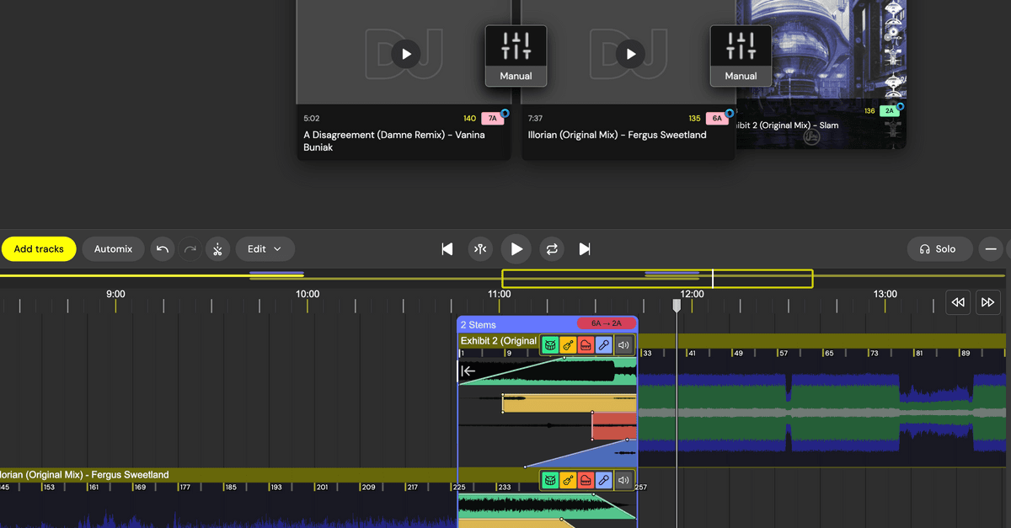Toggle Solo headphone monitoring mode
The height and width of the screenshot is (528, 1011).
click(x=939, y=248)
